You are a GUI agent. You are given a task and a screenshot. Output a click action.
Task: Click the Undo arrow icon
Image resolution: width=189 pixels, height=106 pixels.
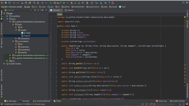(x=14, y=3)
